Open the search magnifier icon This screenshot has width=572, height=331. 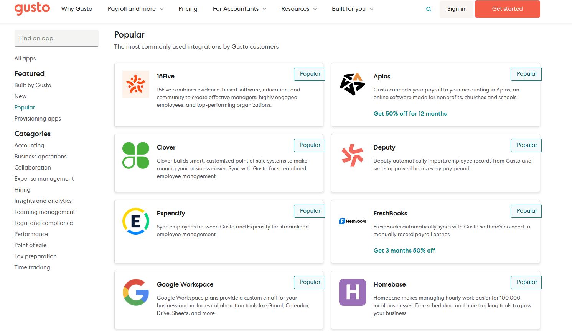click(429, 9)
